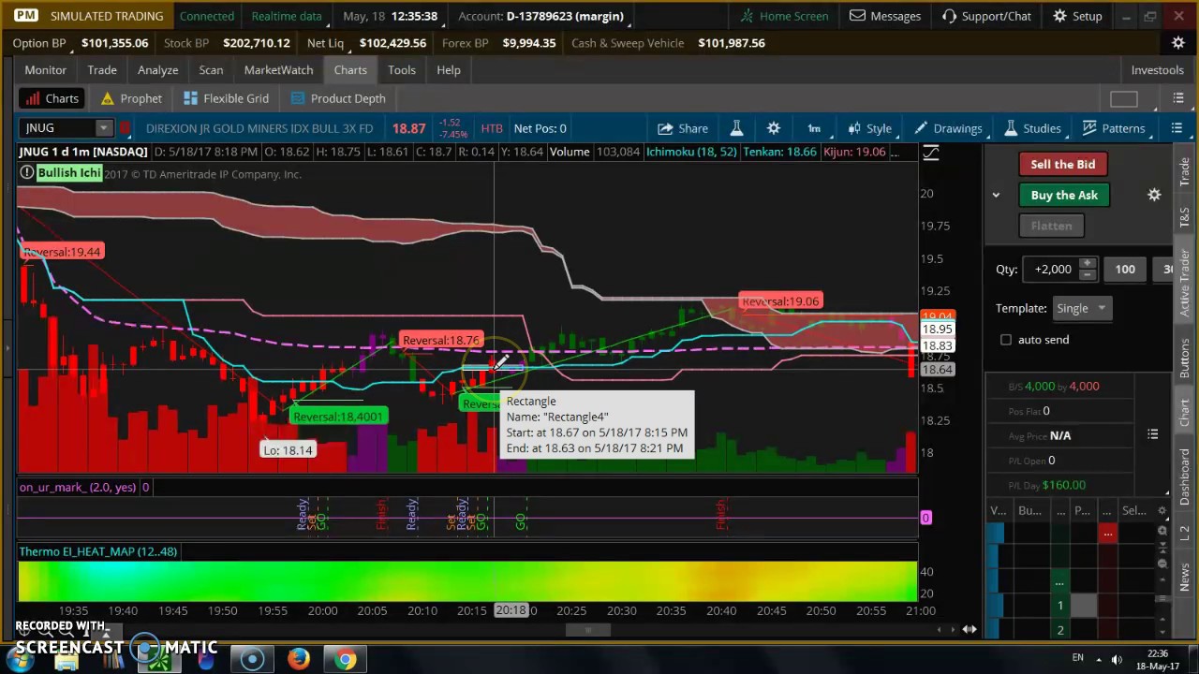Go to Home Screen
Viewport: 1199px width, 674px height.
coord(783,16)
